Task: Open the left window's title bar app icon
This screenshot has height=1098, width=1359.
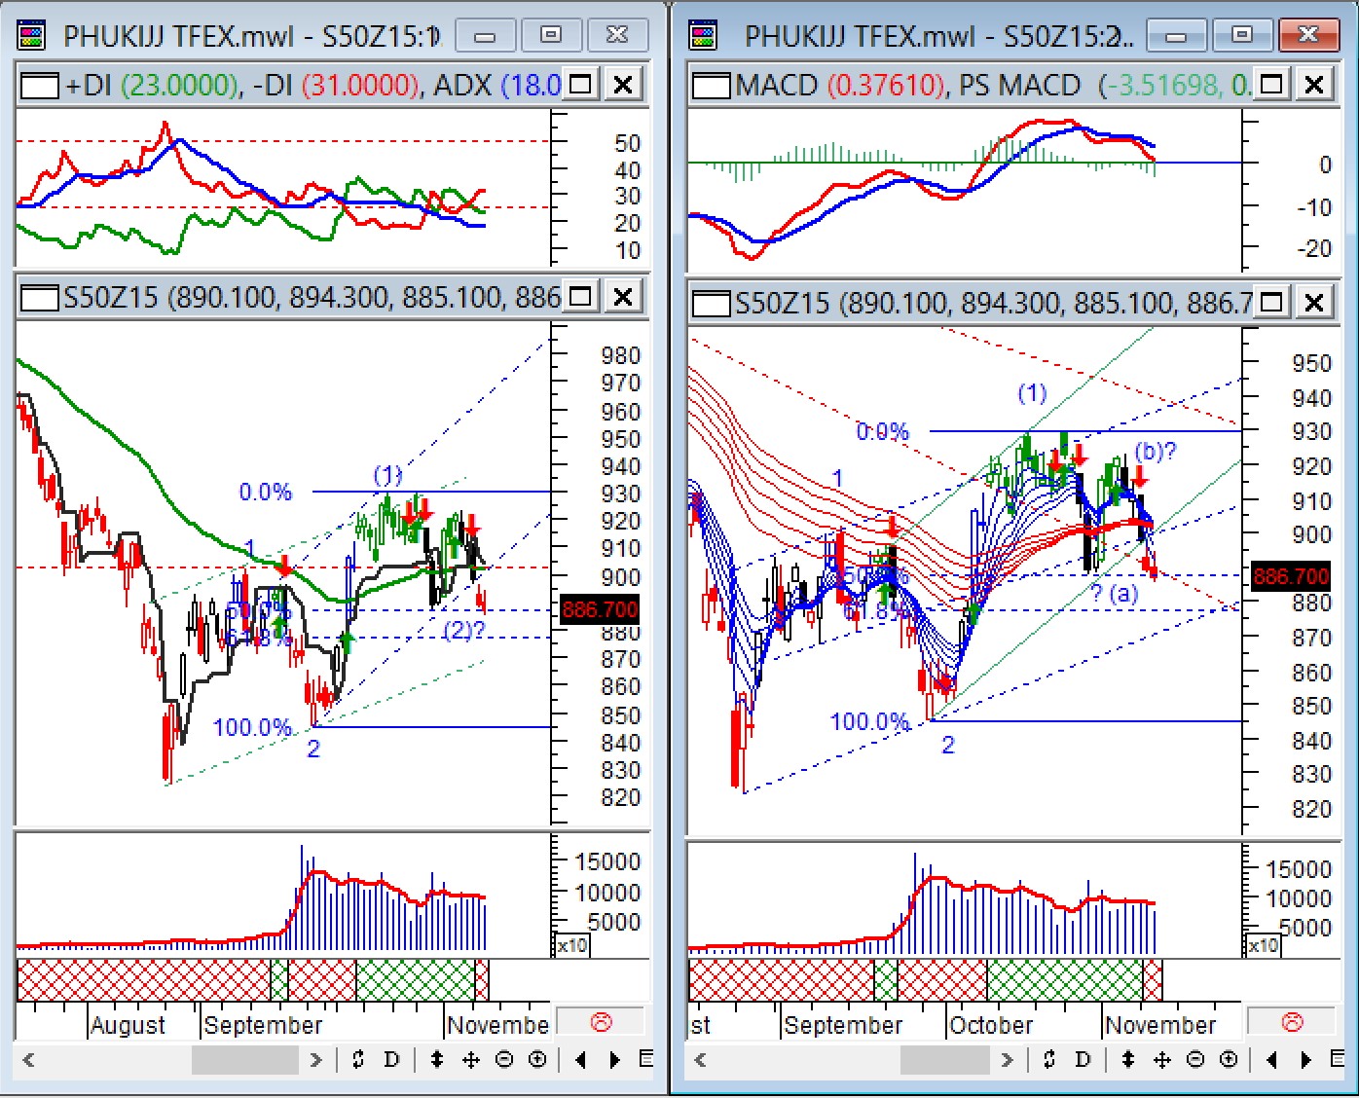Action: coord(32,36)
